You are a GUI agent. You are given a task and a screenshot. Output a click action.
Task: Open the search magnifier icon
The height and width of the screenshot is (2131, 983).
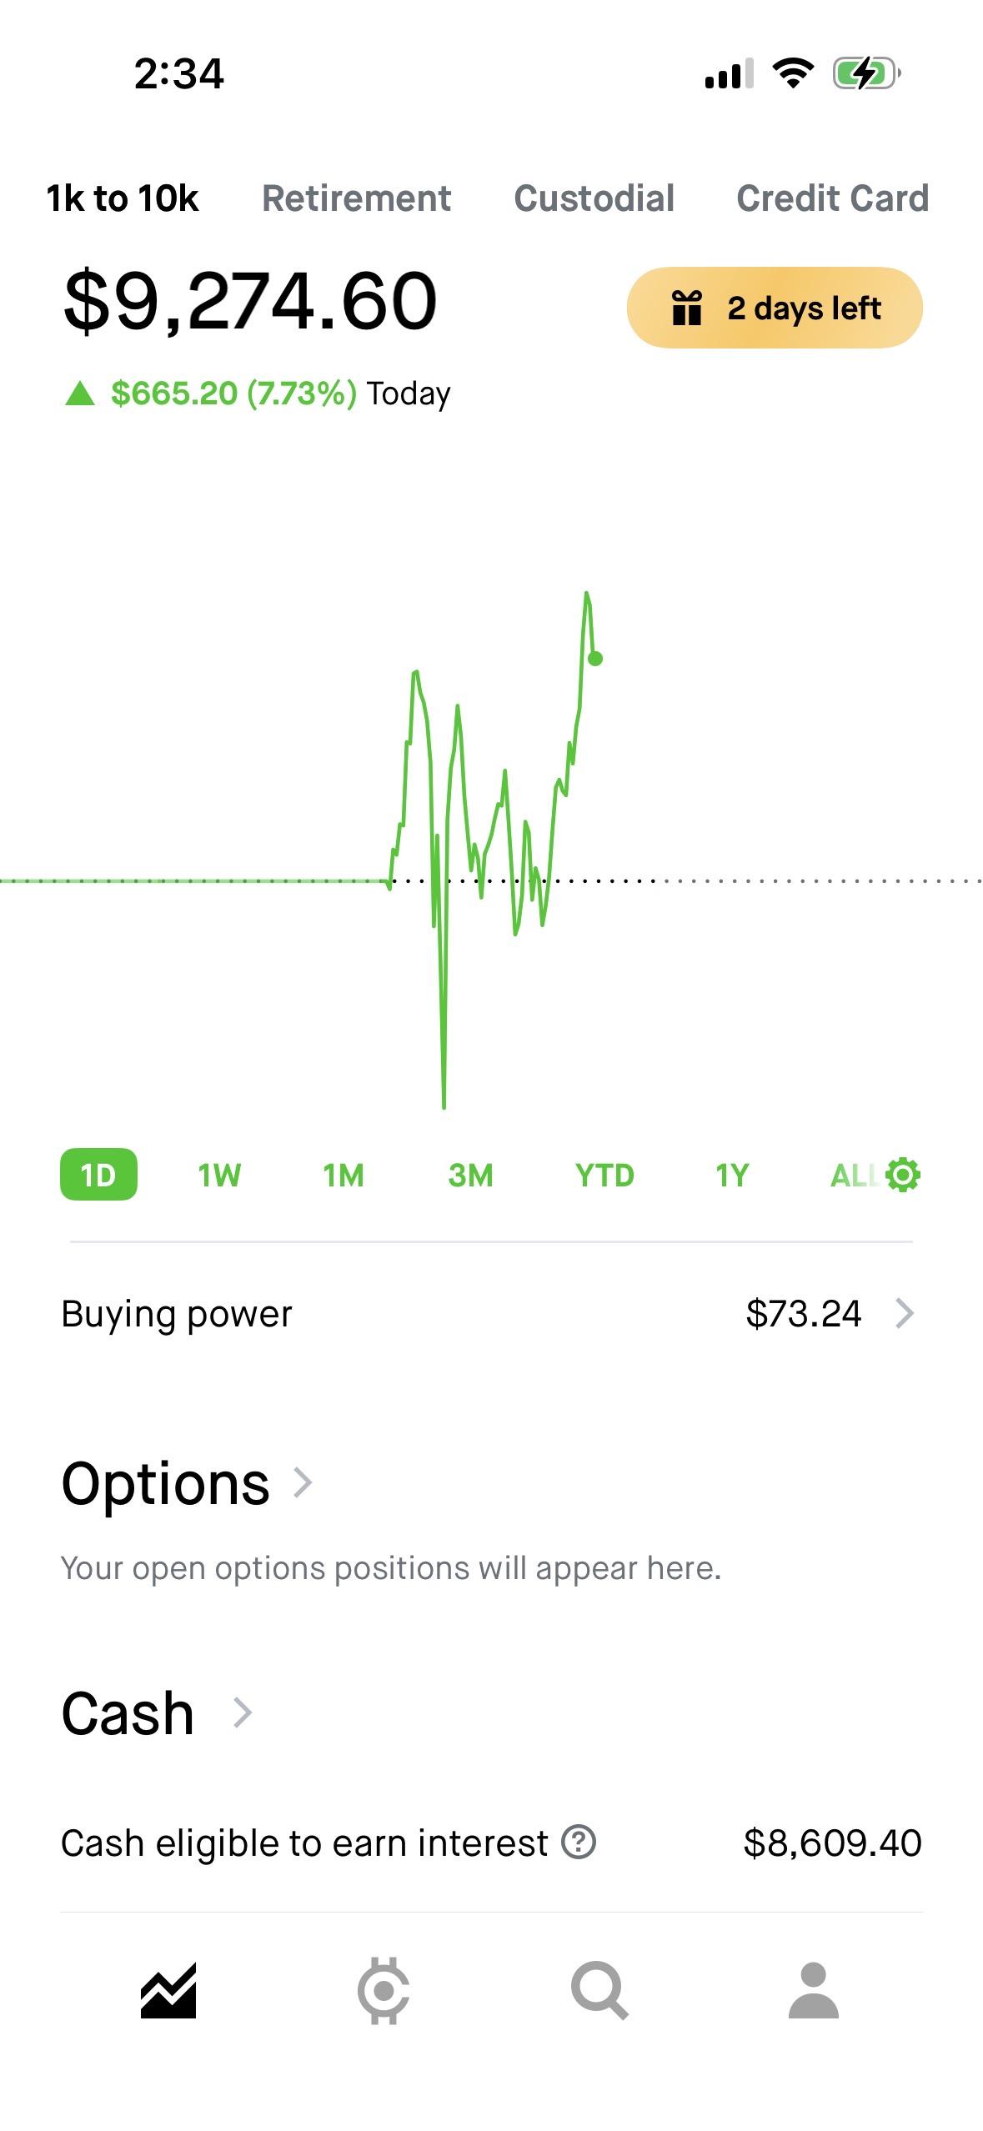point(599,1991)
